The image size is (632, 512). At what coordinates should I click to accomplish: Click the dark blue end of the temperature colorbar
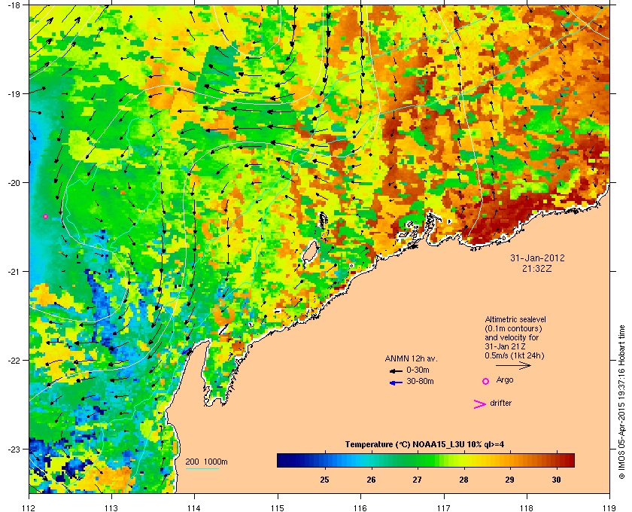(286, 460)
